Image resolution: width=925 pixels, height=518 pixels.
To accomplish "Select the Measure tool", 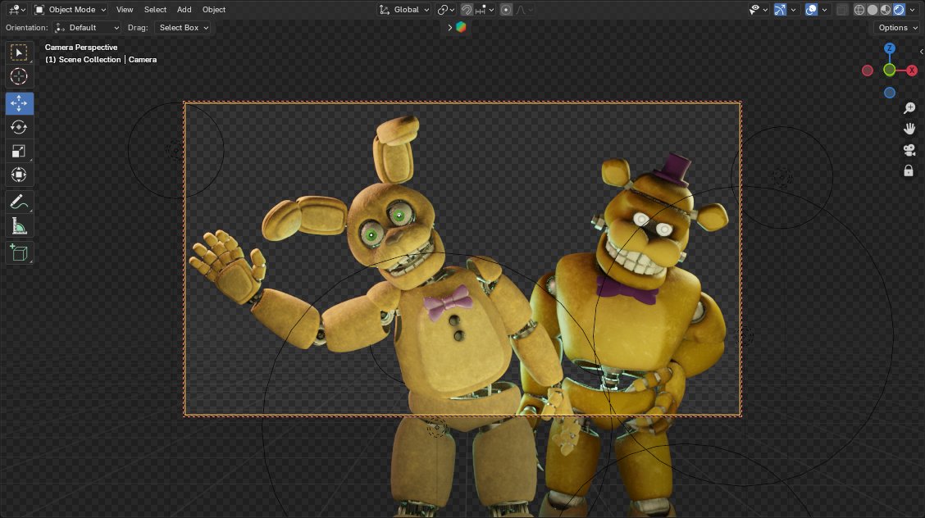I will tap(19, 226).
